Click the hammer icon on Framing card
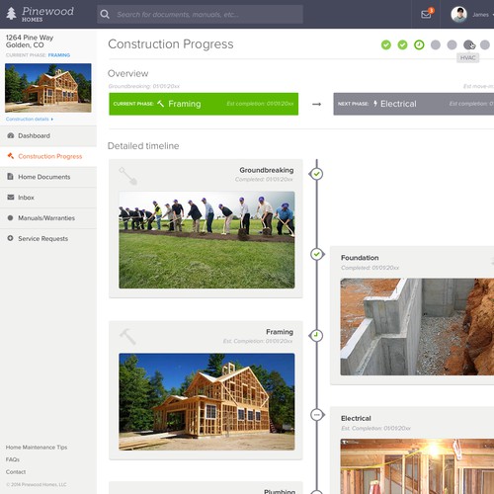 click(127, 336)
